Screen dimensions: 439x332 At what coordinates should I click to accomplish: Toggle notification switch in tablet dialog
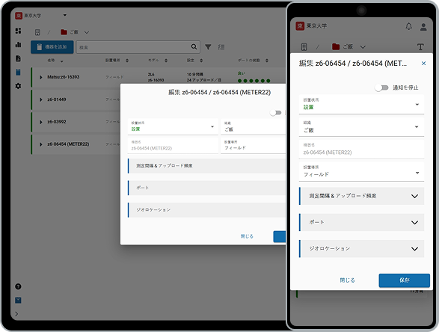(x=275, y=112)
